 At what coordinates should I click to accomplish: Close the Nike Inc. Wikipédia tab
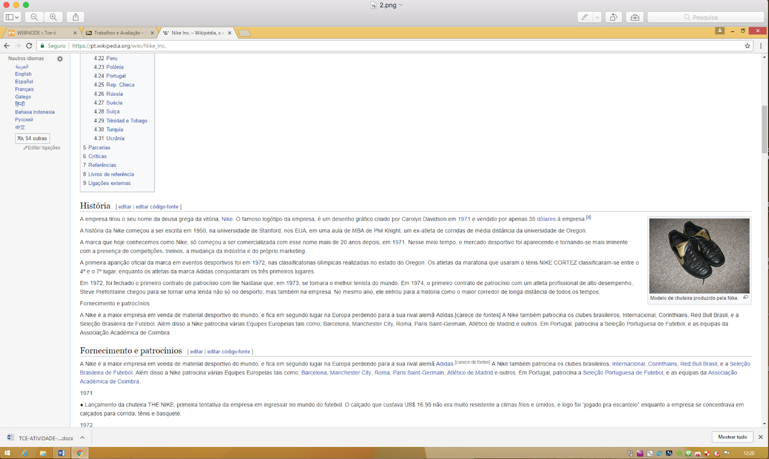click(229, 33)
